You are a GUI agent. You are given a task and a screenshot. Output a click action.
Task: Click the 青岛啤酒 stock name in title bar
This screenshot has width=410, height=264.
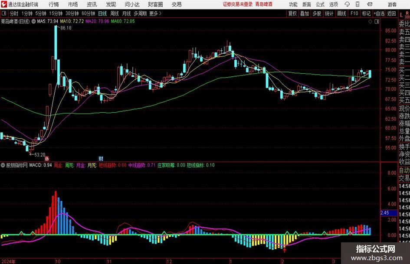coord(264,4)
